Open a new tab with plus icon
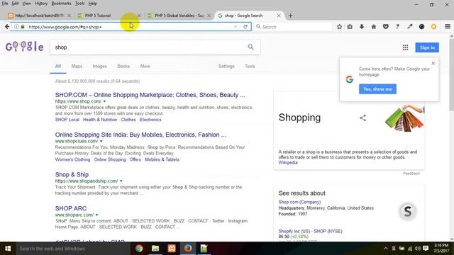The height and width of the screenshot is (255, 454). point(290,16)
